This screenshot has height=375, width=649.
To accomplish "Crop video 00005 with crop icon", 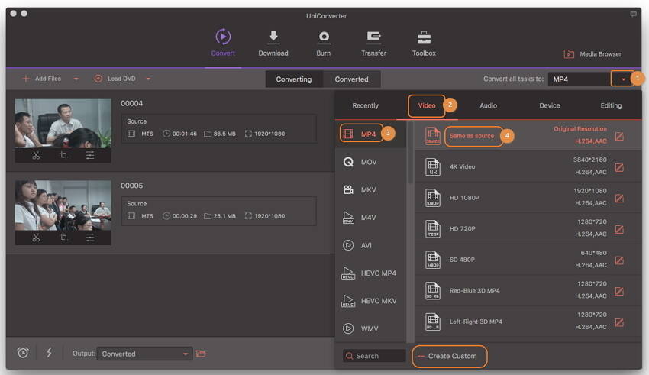I will click(x=63, y=238).
